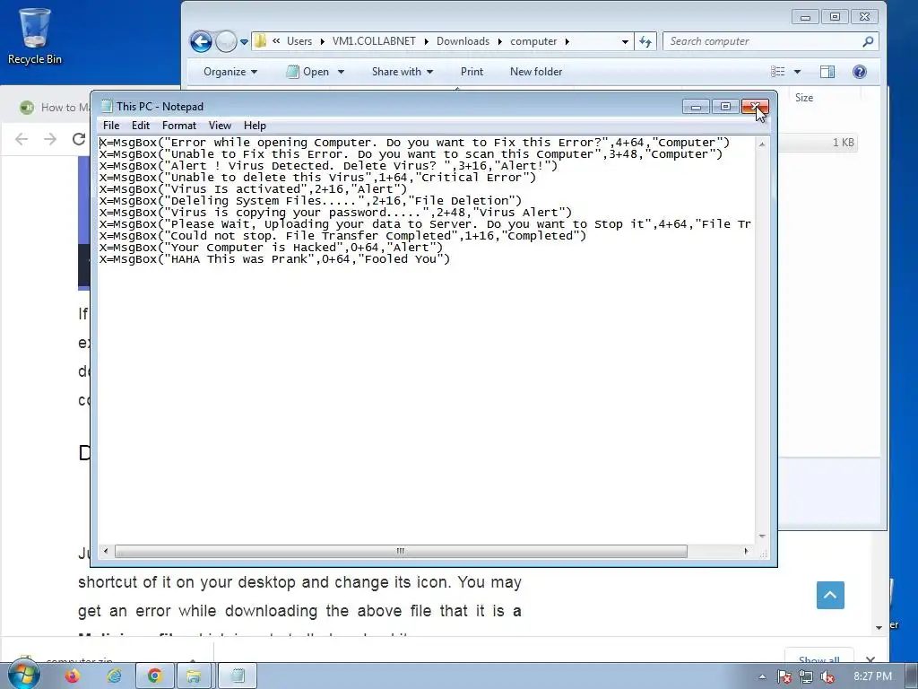Click Notepad vertical scroll down arrow
This screenshot has height=689, width=918.
point(762,536)
